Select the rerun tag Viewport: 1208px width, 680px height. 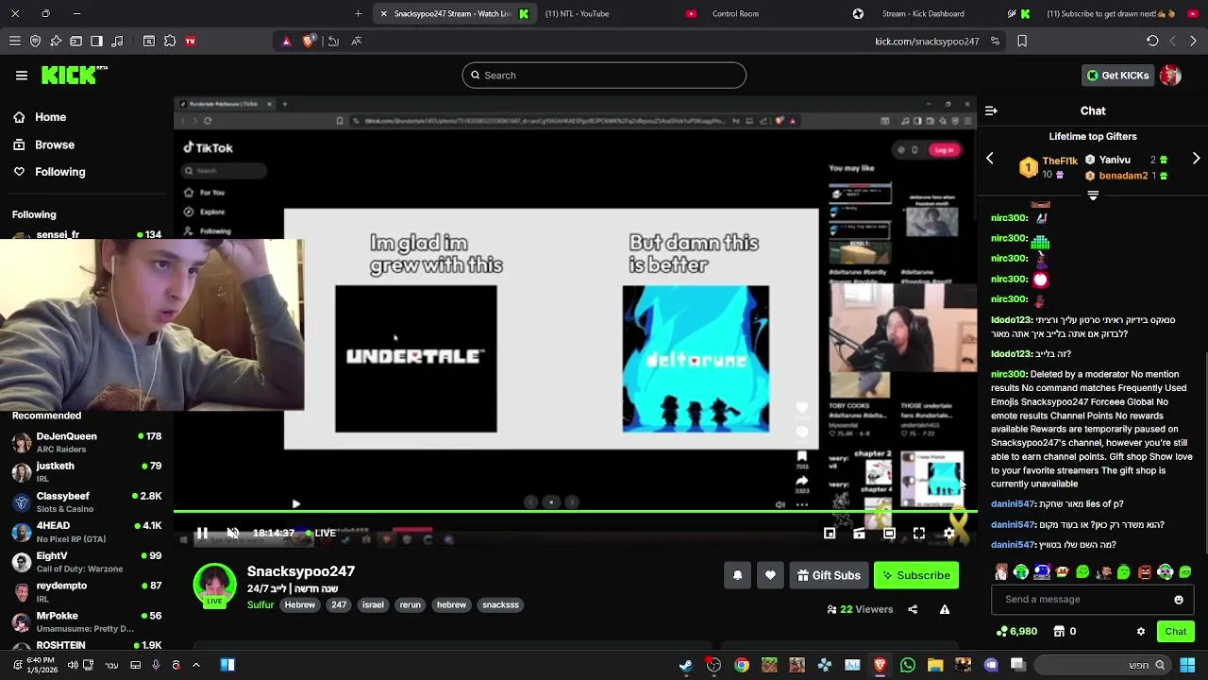pos(410,604)
